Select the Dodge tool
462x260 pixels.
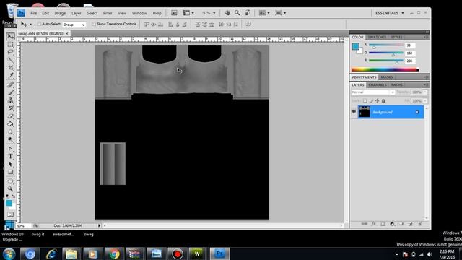click(x=11, y=139)
